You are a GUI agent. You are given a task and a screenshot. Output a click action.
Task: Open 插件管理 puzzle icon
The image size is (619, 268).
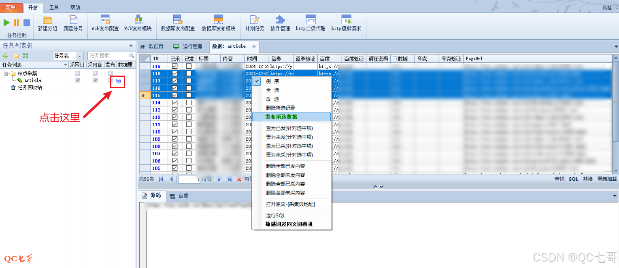[x=280, y=20]
